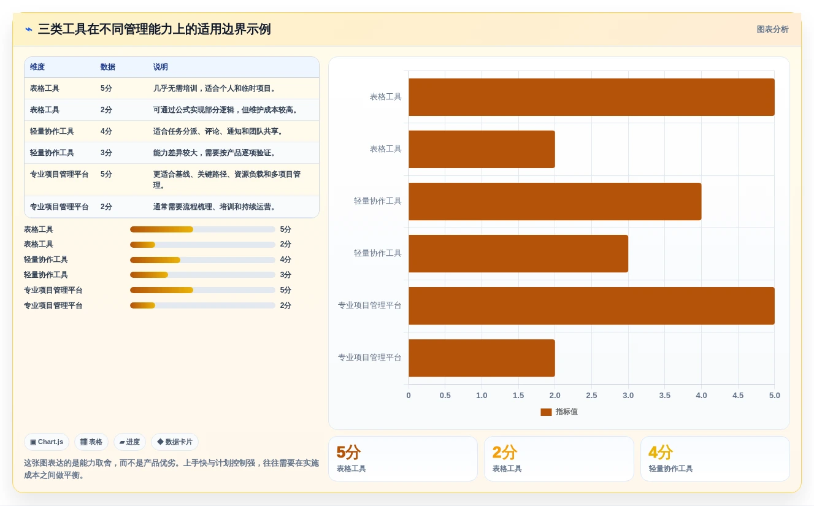Screen dimensions: 814x506
Task: Click the 表格工具 chart bar reaching 2.0
Action: (x=482, y=149)
